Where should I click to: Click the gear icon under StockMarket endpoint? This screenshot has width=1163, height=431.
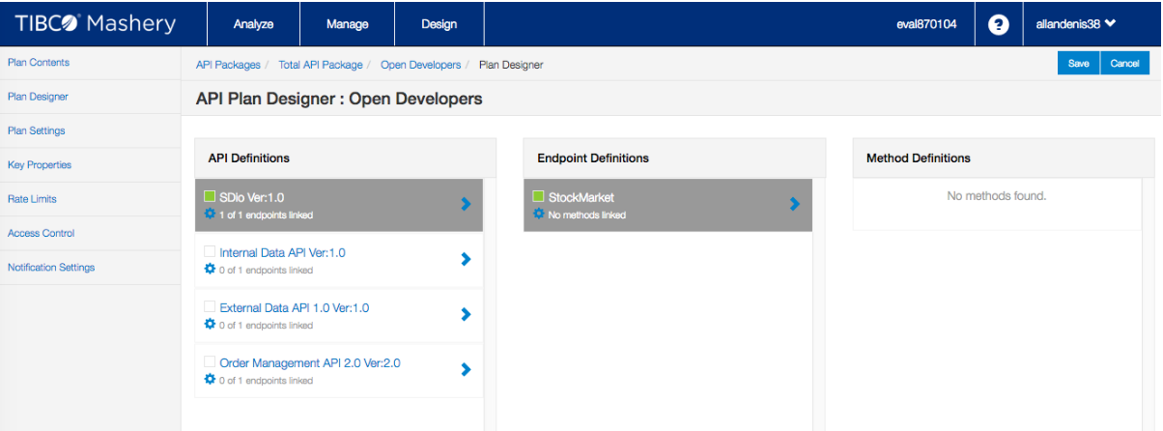pos(539,215)
